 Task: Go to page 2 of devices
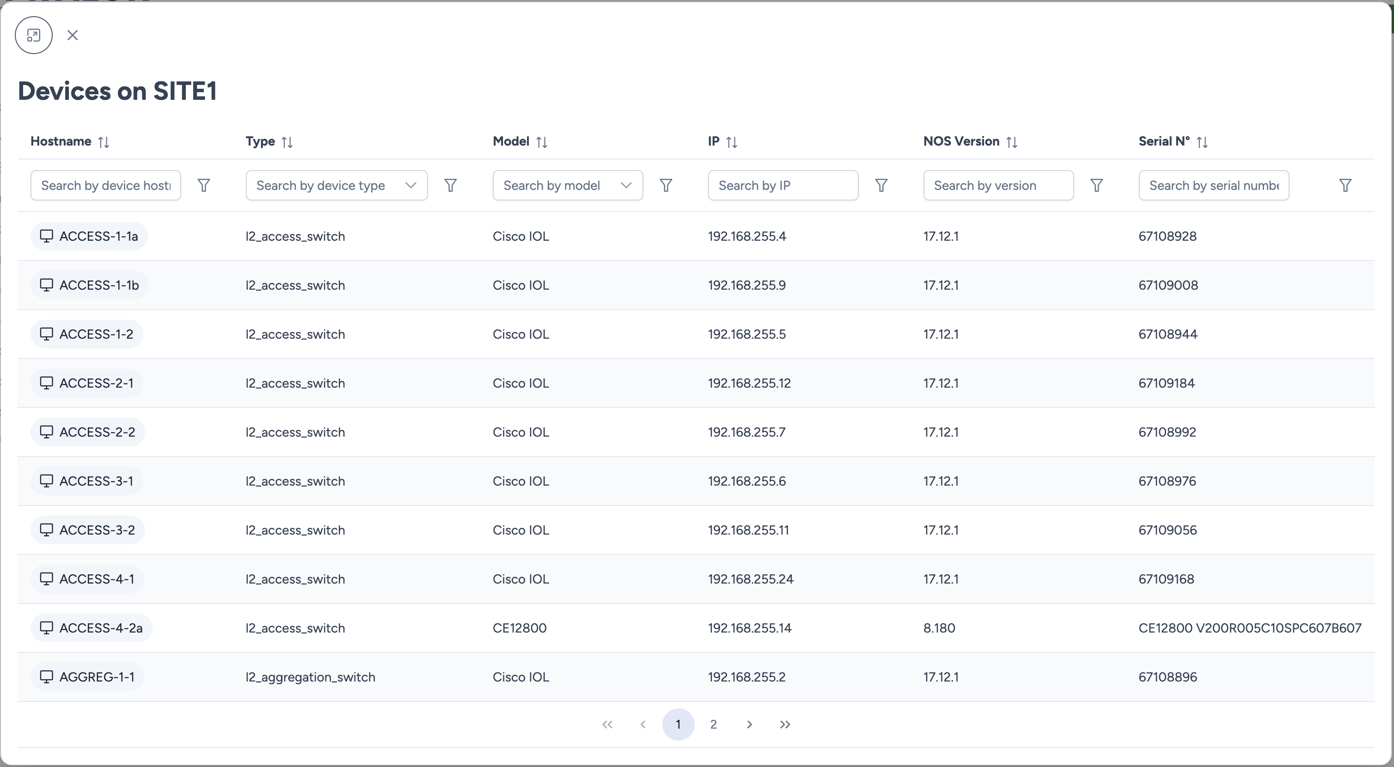tap(713, 724)
